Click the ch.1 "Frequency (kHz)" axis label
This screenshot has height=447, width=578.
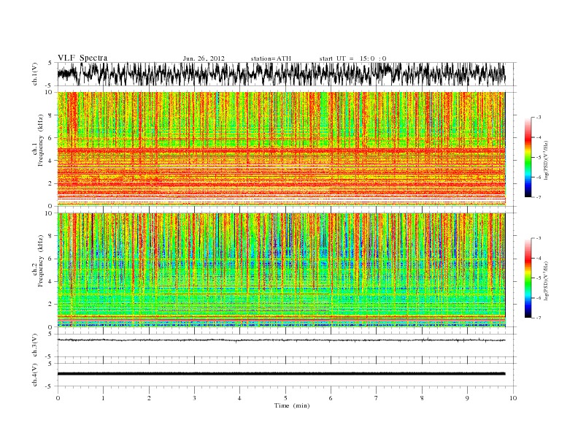click(41, 140)
